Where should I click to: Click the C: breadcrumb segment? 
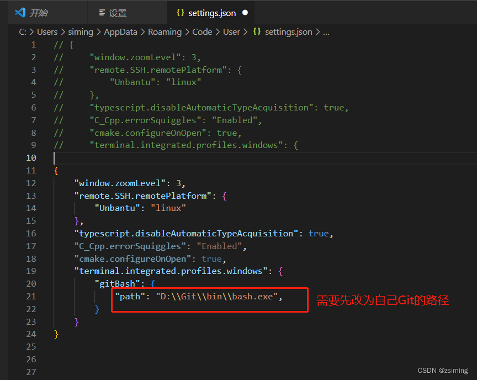pos(23,32)
